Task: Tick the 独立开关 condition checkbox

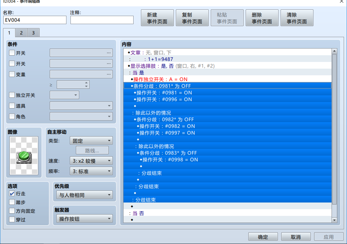Action: click(12, 95)
